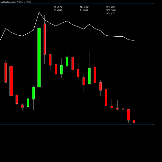This screenshot has height=162, width=162.
Task: Click the 'OH: 9.09' reading
Action: coord(111,10)
